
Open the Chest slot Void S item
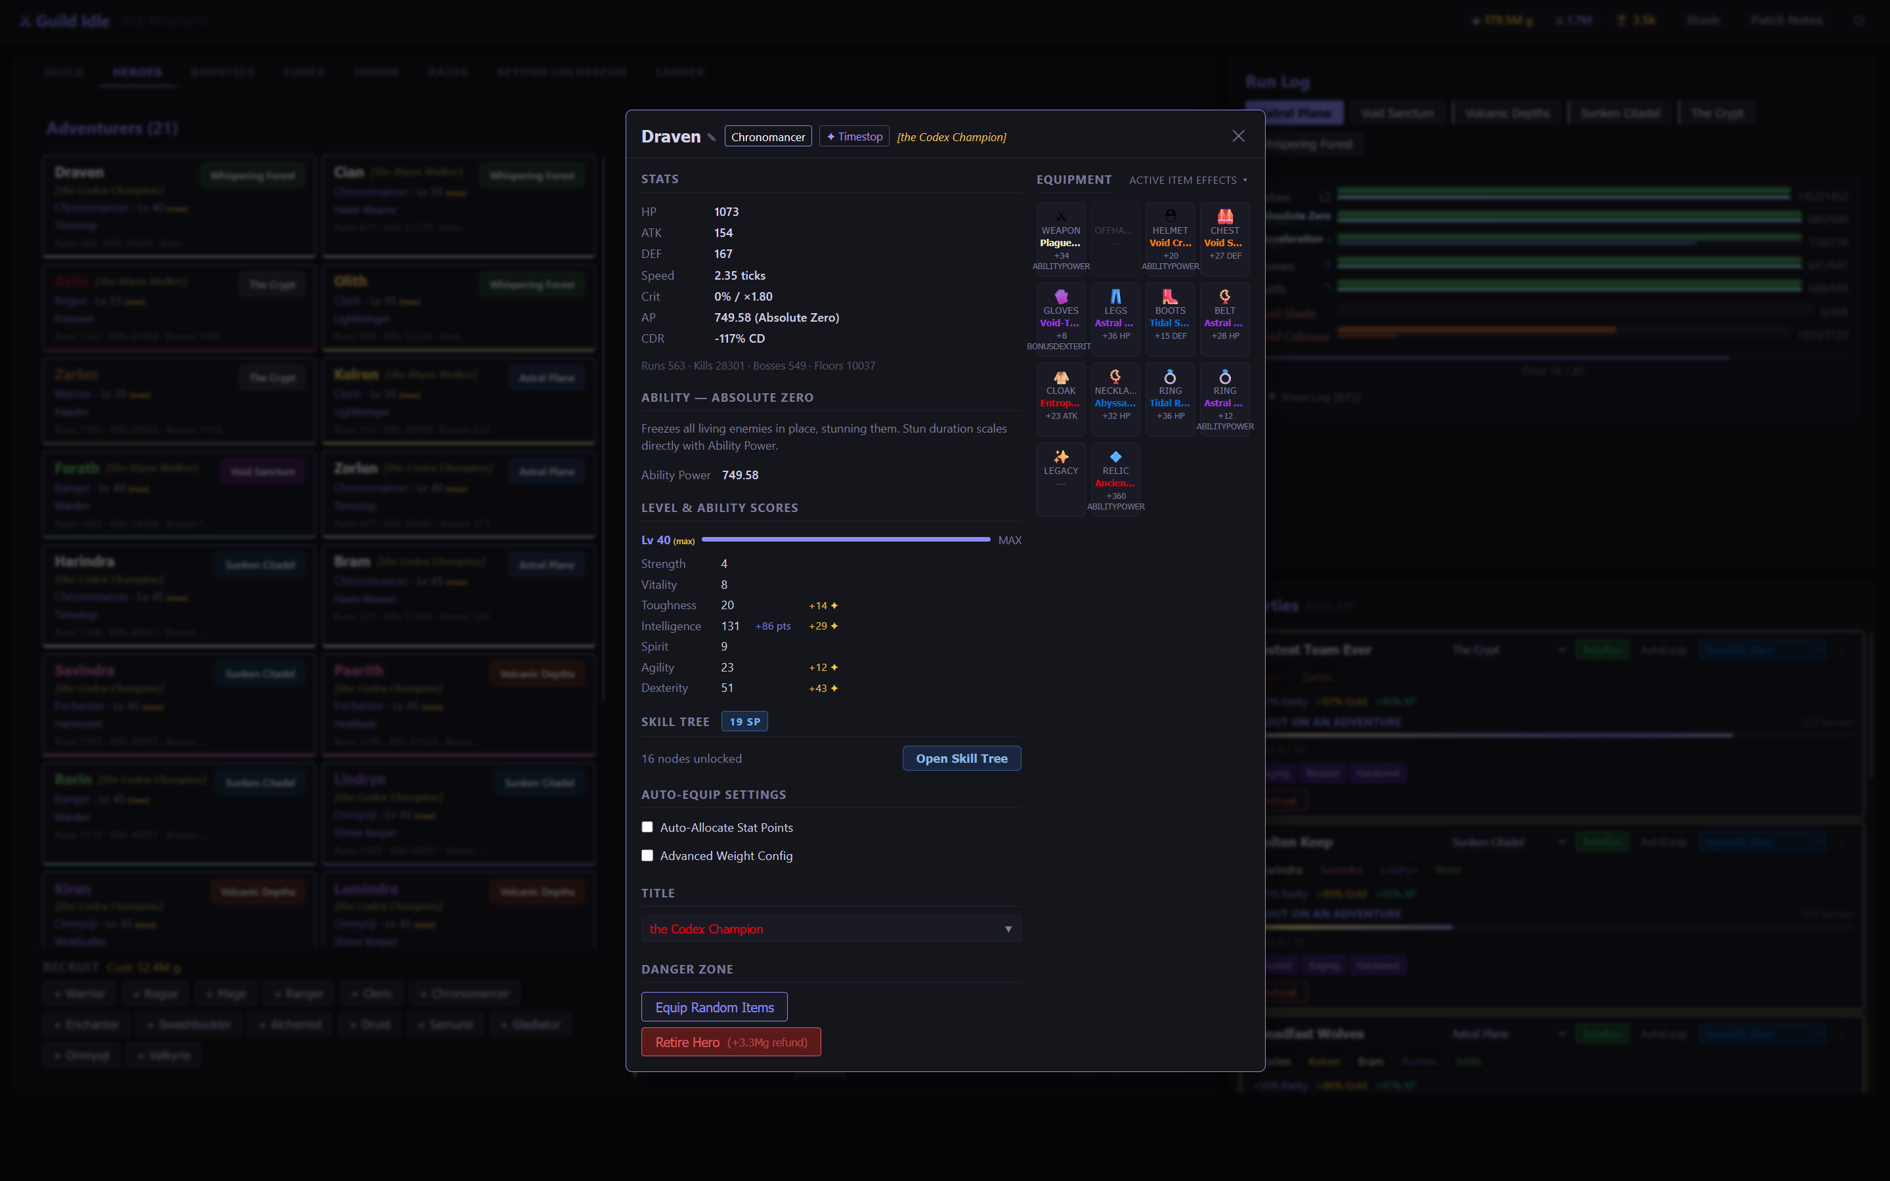[1224, 239]
